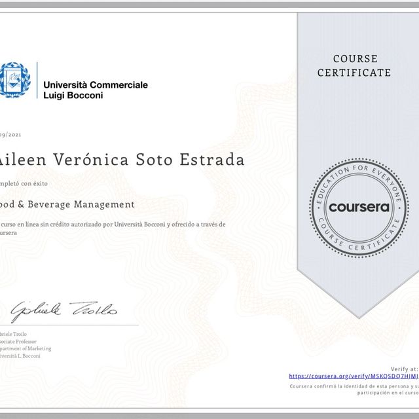Open the coursera.org verify link
The image size is (419, 419).
point(354,376)
